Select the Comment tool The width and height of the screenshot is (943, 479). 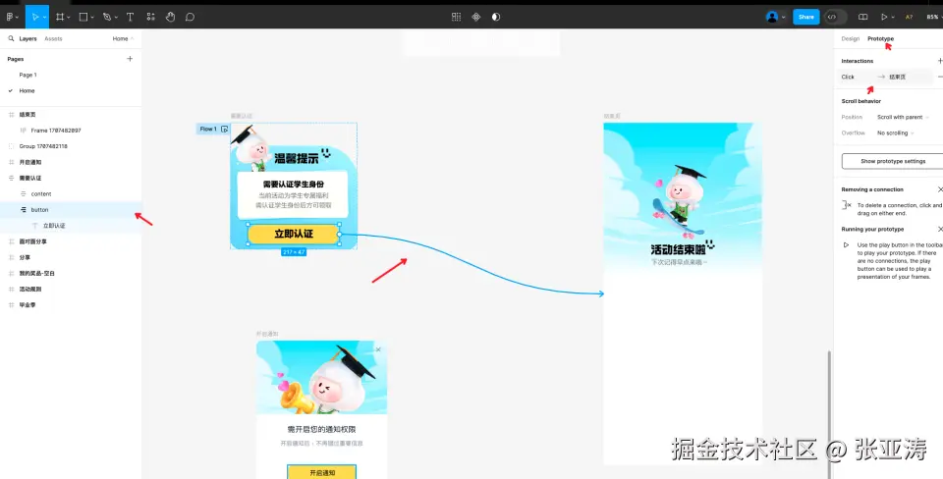click(x=190, y=17)
